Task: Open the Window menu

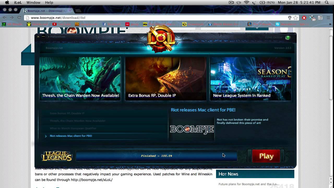Action: [33, 2]
